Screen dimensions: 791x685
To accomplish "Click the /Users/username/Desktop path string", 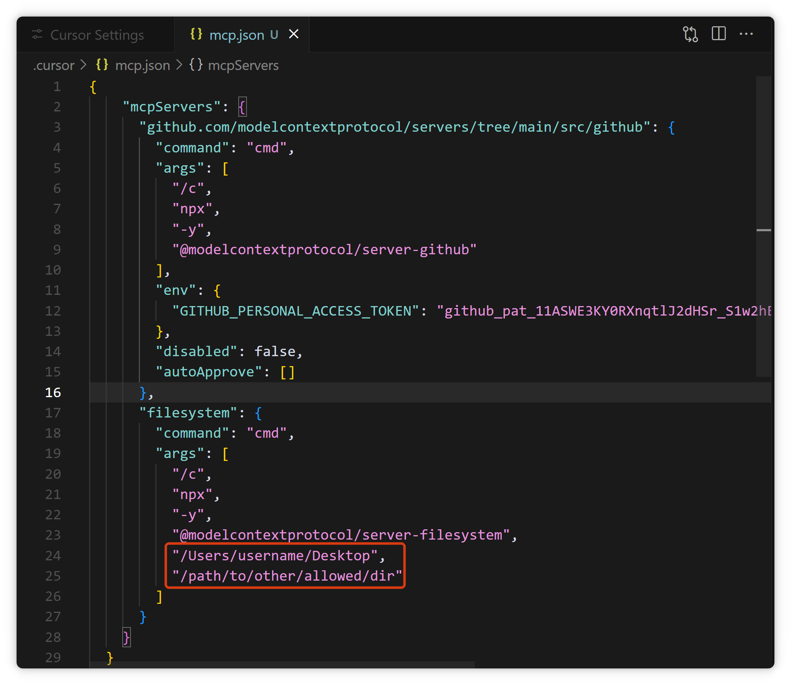I will pyautogui.click(x=275, y=556).
